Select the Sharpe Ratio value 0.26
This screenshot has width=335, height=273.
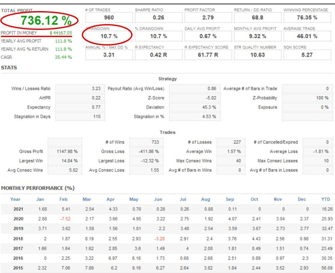[x=159, y=17]
